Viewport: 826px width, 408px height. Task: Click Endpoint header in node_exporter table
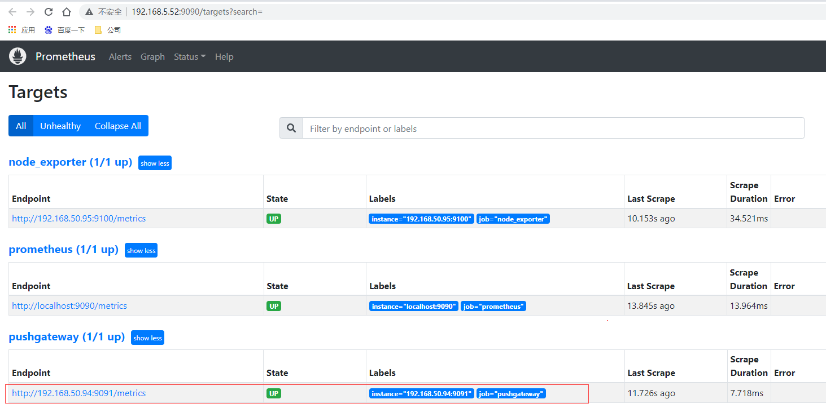31,199
